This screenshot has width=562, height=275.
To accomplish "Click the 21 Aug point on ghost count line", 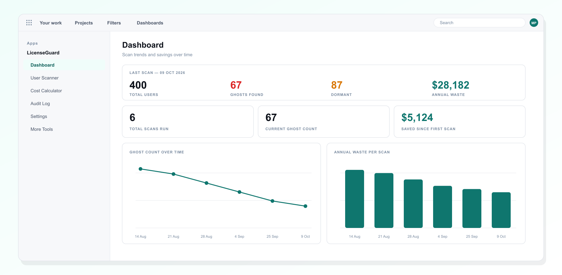I will pos(173,174).
